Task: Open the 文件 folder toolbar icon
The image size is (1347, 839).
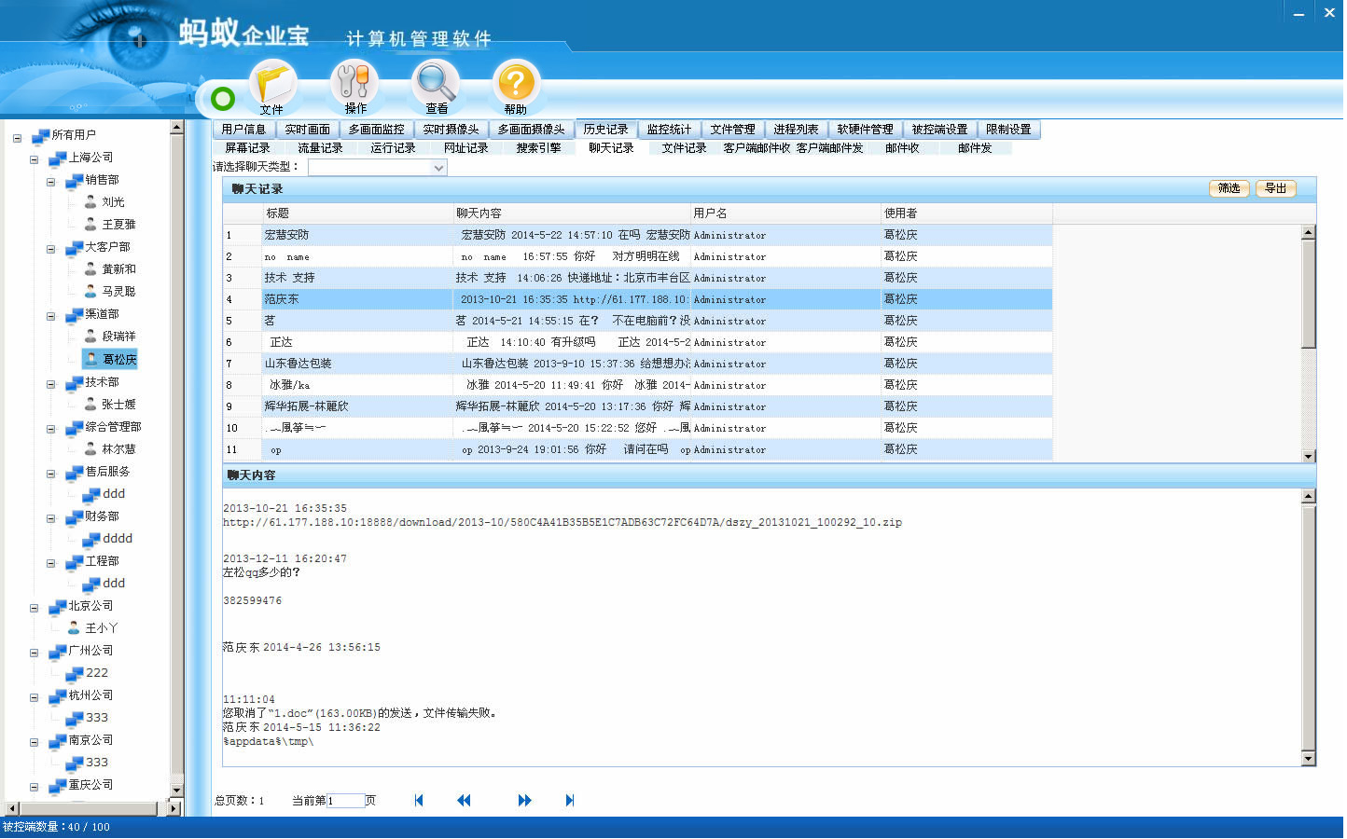Action: (272, 85)
